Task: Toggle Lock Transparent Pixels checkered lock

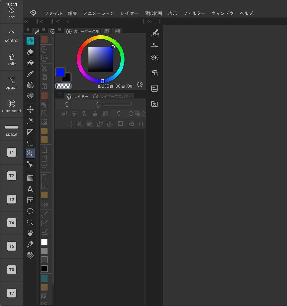Action: coord(105,114)
